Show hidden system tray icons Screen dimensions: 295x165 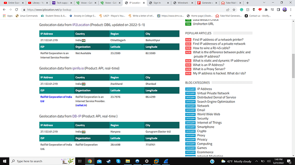[256, 161]
